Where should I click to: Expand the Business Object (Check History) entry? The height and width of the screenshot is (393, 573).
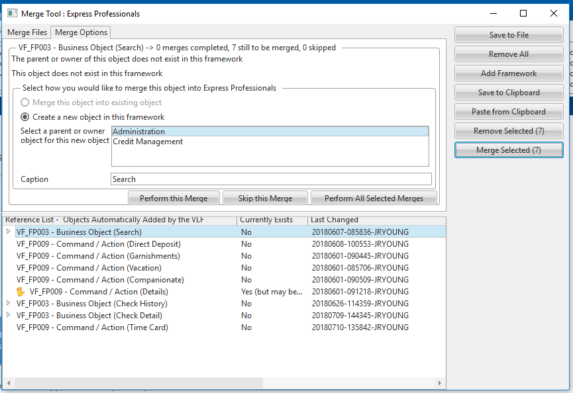(x=7, y=304)
